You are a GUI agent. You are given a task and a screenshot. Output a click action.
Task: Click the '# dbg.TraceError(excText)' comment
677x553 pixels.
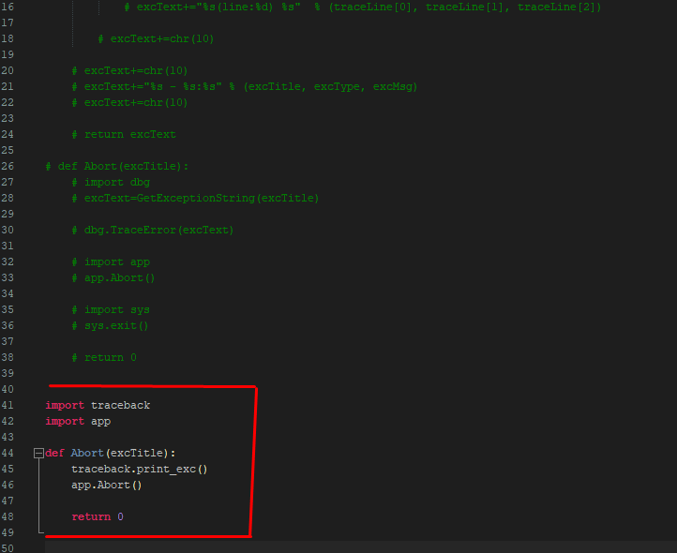[x=152, y=230]
